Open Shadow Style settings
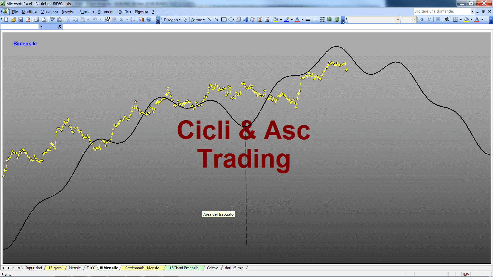 pyautogui.click(x=329, y=19)
